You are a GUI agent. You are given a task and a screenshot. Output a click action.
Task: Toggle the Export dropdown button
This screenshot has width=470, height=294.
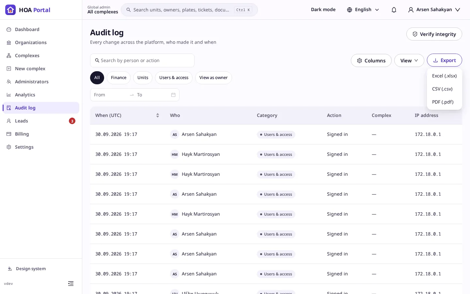(444, 60)
